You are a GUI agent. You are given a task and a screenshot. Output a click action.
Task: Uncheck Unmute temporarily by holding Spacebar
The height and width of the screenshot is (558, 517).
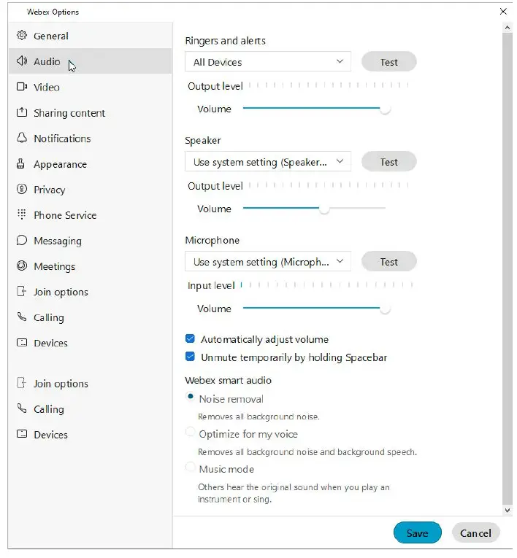coord(190,357)
